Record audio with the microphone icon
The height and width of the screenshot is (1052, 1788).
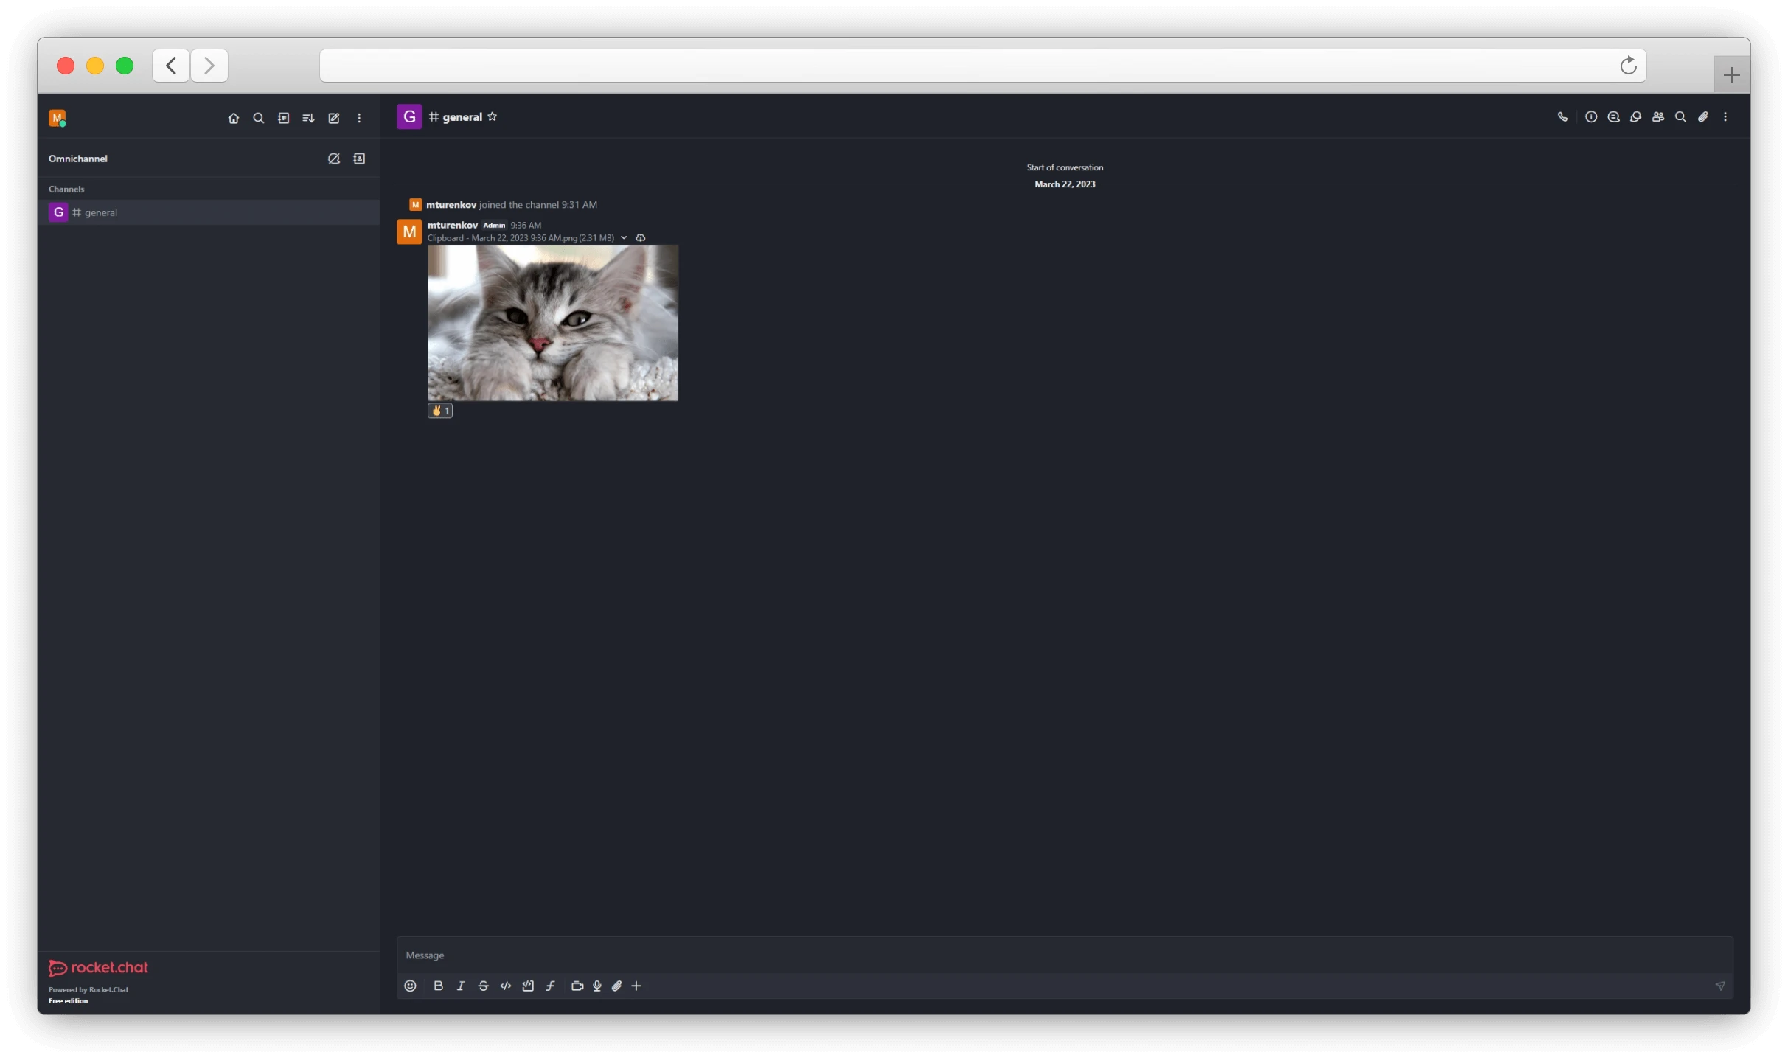[596, 986]
